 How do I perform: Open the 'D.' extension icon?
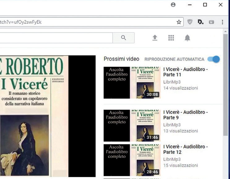200,22
